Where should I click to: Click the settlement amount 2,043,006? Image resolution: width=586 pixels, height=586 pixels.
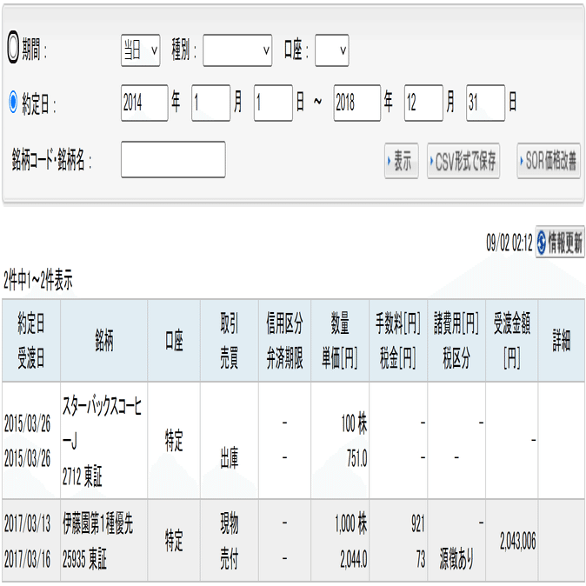pyautogui.click(x=517, y=541)
